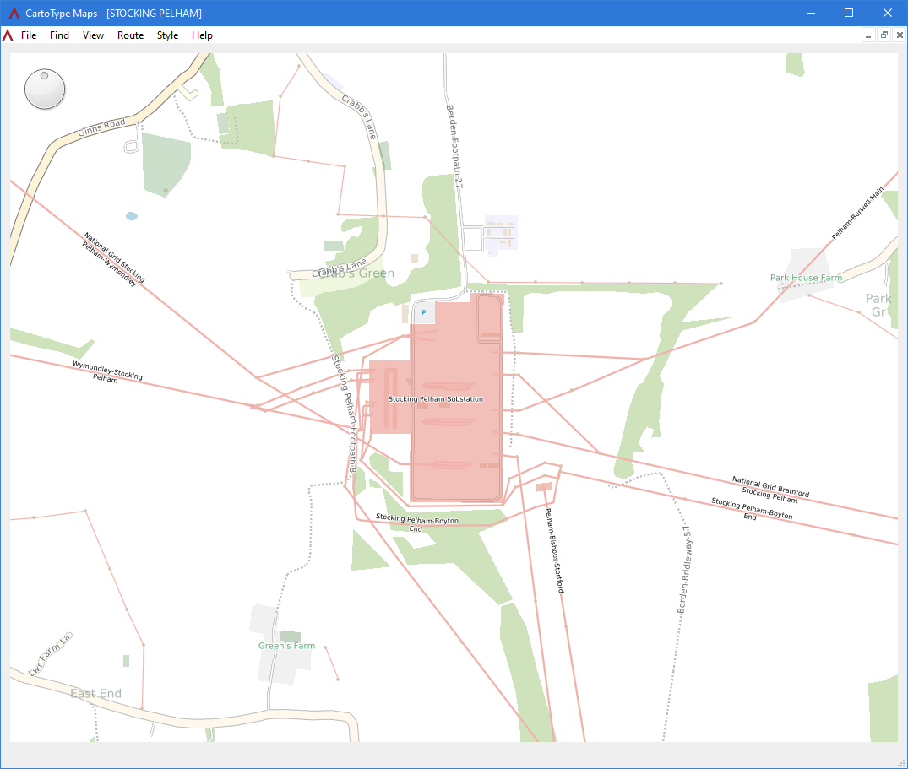Open the File menu
The width and height of the screenshot is (908, 769).
click(x=29, y=35)
